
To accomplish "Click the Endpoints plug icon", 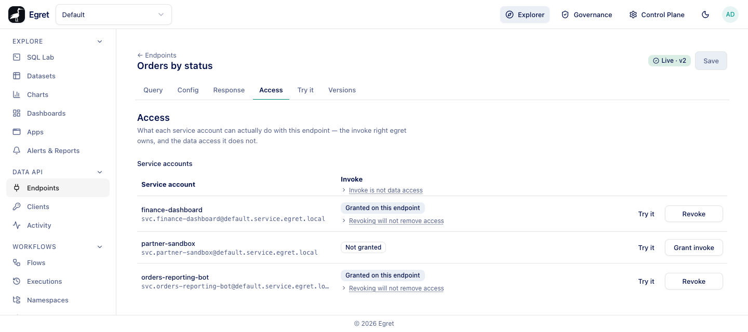I will 17,188.
